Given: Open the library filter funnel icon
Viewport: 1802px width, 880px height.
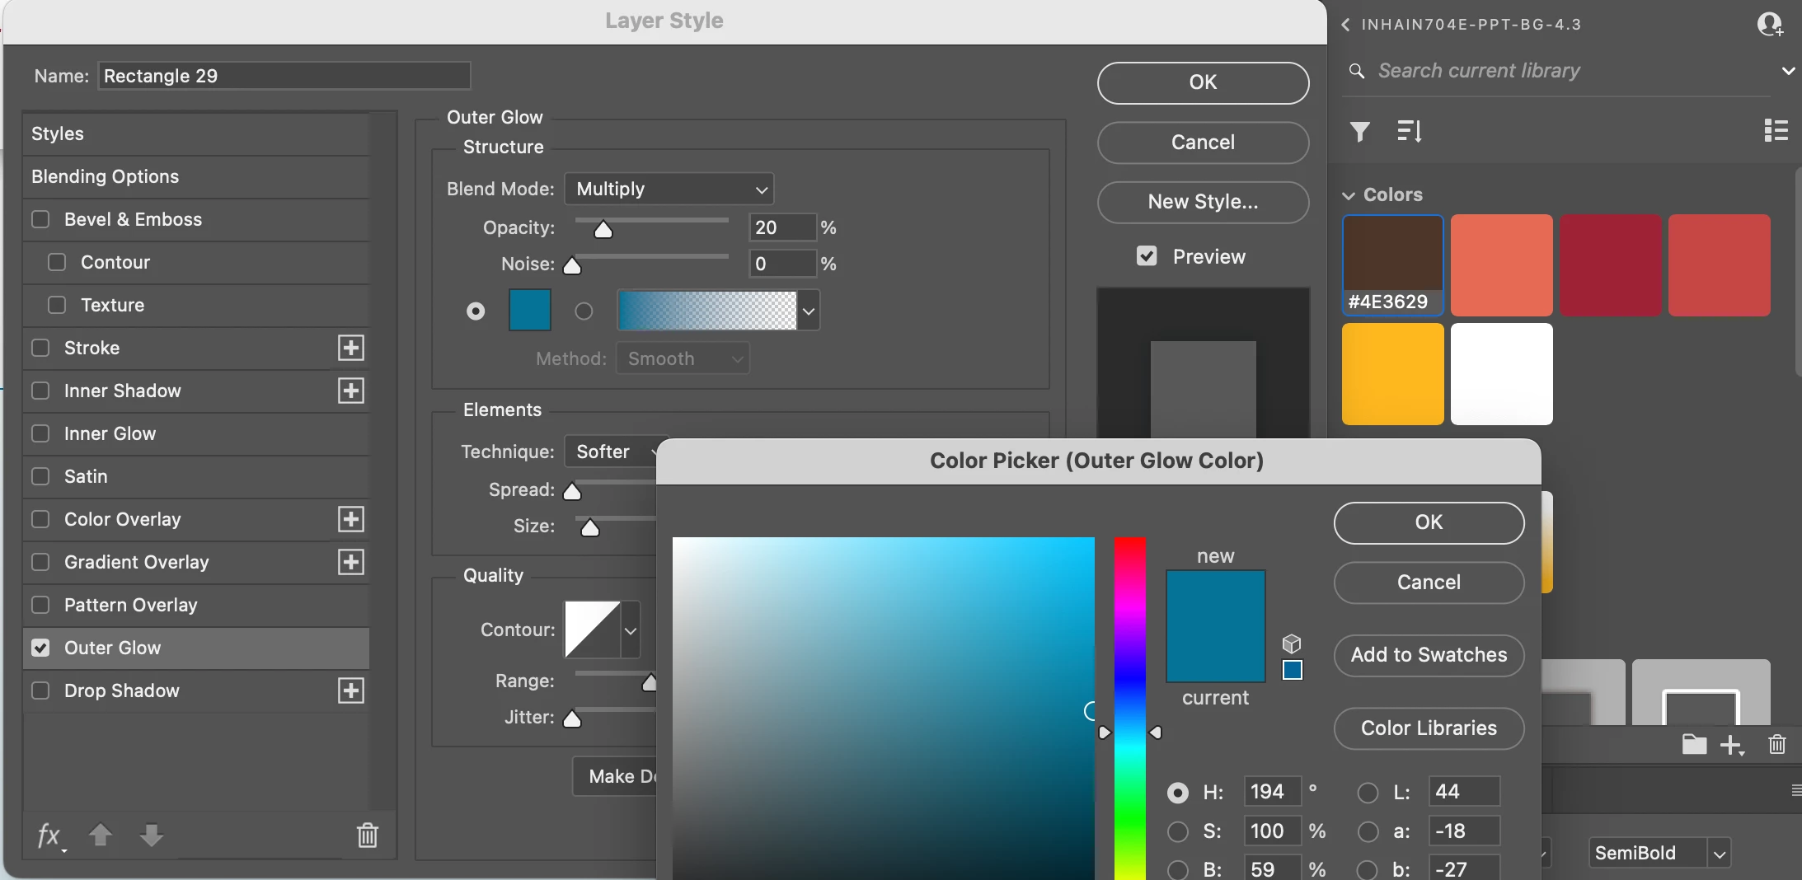Looking at the screenshot, I should pyautogui.click(x=1360, y=131).
